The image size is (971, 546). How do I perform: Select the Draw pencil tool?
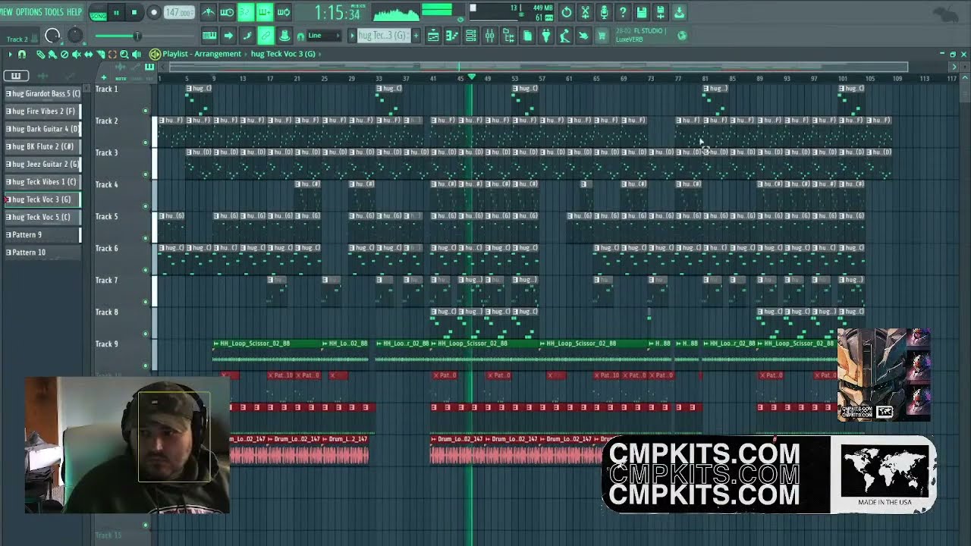point(40,54)
